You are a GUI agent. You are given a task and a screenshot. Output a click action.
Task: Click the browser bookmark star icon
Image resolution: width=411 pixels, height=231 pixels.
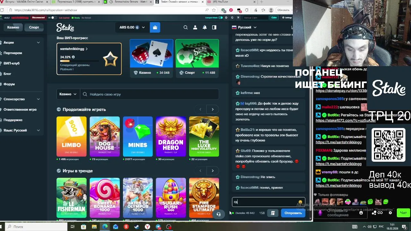coord(214,10)
